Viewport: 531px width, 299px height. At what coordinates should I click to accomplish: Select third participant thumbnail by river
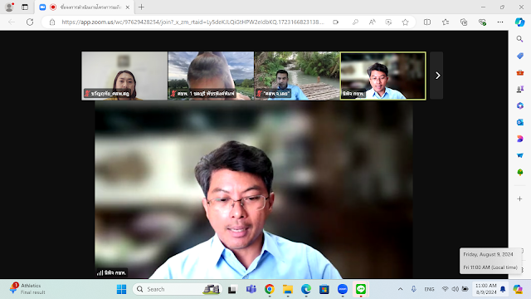(x=297, y=76)
